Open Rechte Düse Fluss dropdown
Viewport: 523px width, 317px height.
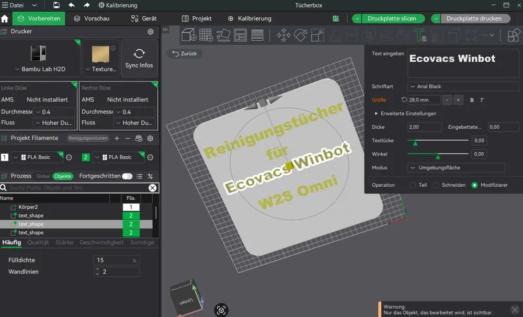click(x=134, y=123)
